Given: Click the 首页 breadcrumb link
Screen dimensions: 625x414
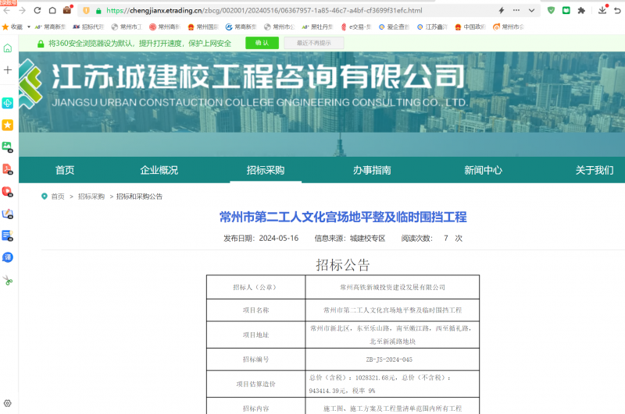Looking at the screenshot, I should pos(58,196).
